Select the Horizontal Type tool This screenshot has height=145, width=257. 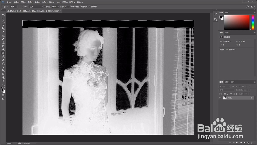coord(3,67)
